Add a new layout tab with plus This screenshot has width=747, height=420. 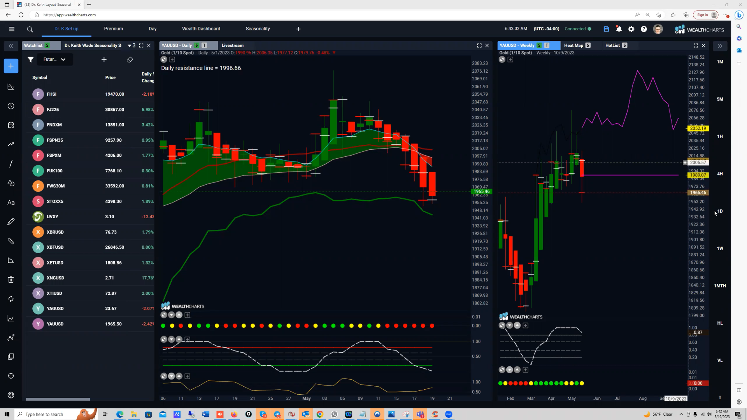[x=298, y=29]
